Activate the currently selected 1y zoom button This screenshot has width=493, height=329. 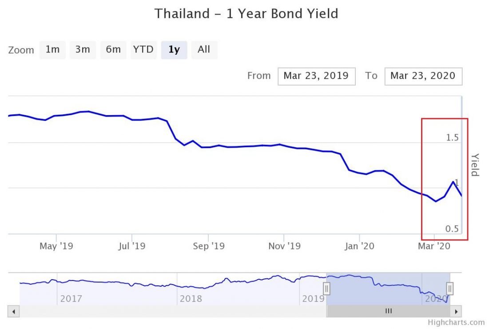[174, 50]
